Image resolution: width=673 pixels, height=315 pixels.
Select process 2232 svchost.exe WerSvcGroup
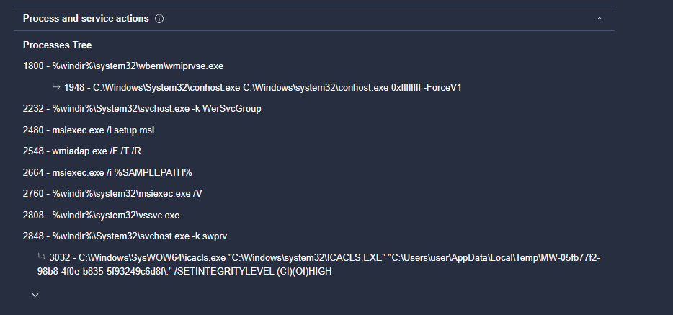coord(142,109)
